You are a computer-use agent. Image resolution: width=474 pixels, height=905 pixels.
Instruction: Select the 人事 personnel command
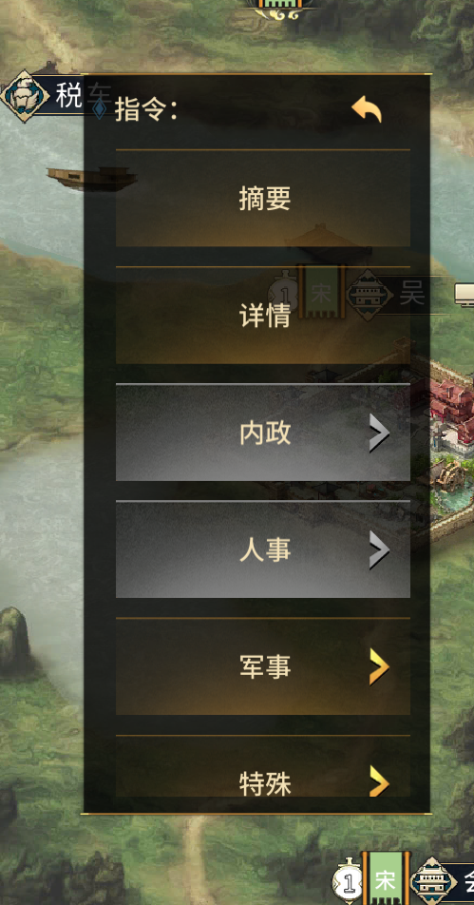pyautogui.click(x=263, y=549)
